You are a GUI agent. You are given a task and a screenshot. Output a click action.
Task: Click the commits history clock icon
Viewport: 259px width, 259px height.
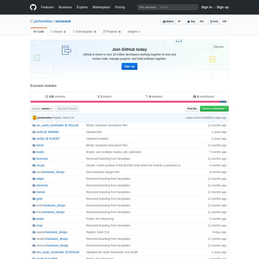(47, 96)
